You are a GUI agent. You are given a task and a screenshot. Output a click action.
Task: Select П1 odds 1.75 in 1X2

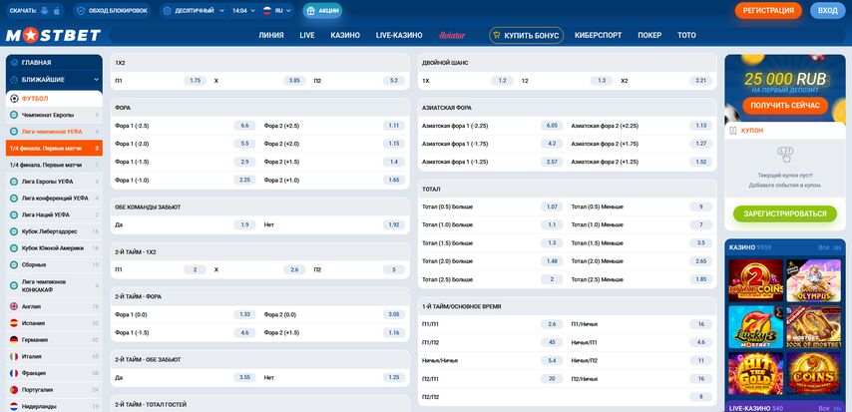(196, 81)
